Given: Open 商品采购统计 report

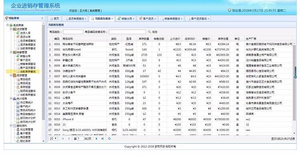Looking at the screenshot, I should (28, 110).
